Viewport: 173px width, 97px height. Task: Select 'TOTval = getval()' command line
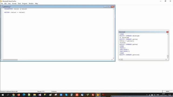point(127,41)
